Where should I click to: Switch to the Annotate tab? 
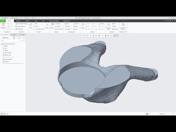27,21
